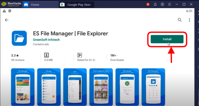Screen dimensions: 199x106
Task: Click the Contains ads label
Action: coord(41,44)
